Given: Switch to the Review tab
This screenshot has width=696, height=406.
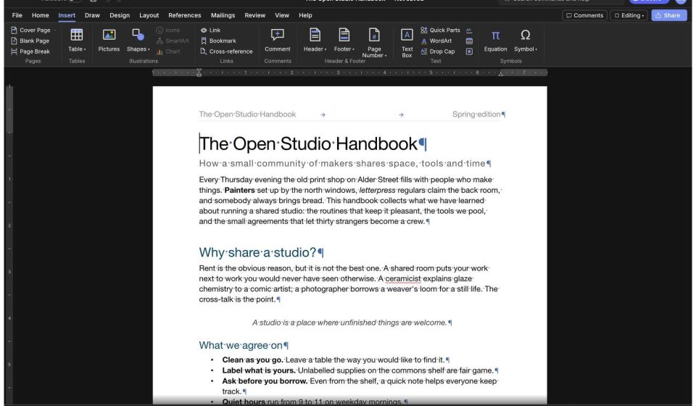Looking at the screenshot, I should point(254,15).
